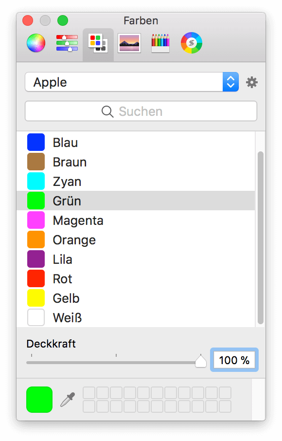The image size is (282, 441).
Task: Activate the eyedropper color sampler
Action: coord(68,400)
